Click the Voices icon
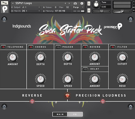Screen dimensions: 135x119 (44, 7)
